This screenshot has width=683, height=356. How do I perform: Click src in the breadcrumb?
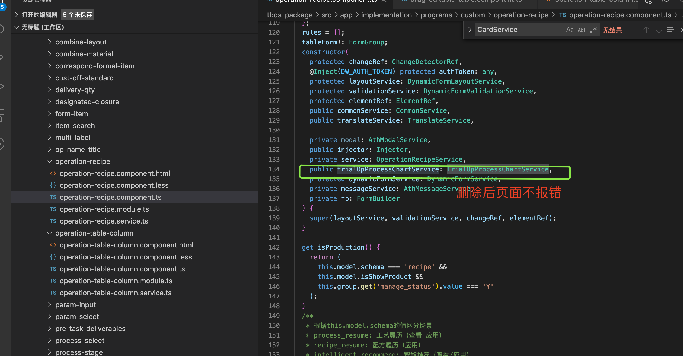326,15
